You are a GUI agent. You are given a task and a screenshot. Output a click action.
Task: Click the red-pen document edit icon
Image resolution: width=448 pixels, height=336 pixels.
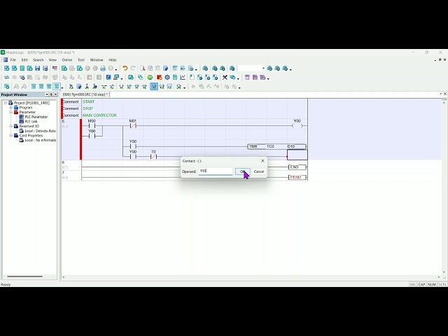[x=142, y=69]
